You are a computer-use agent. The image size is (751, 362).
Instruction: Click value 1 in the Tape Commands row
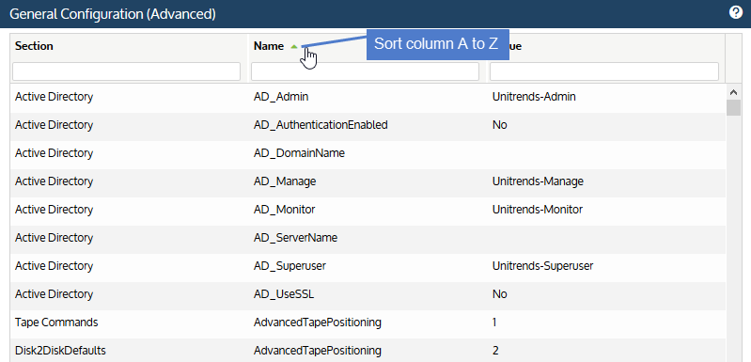(494, 323)
